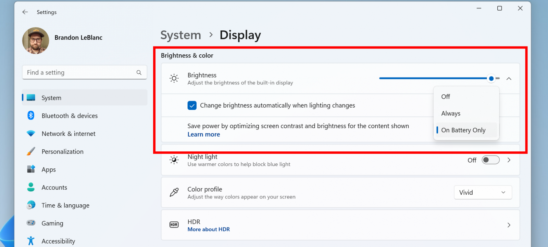This screenshot has width=548, height=247.
Task: Click the Night light row label
Action: click(x=202, y=157)
